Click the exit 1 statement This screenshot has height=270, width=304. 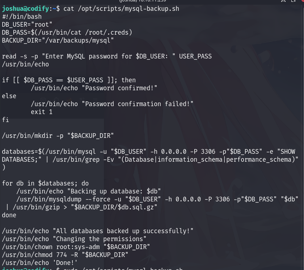point(42,112)
